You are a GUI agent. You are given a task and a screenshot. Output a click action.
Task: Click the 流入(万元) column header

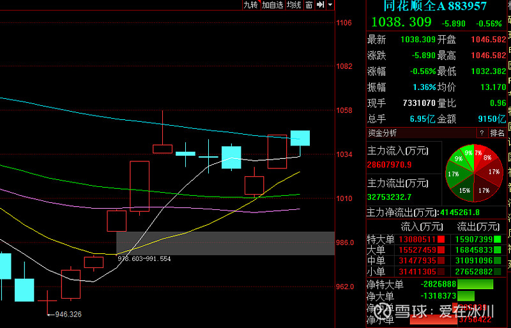422,227
